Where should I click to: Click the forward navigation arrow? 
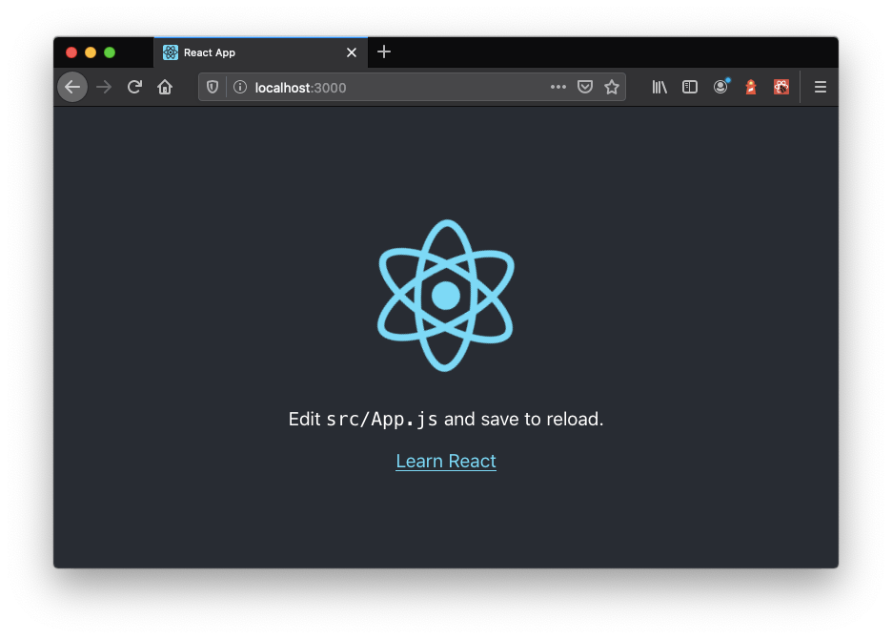104,87
